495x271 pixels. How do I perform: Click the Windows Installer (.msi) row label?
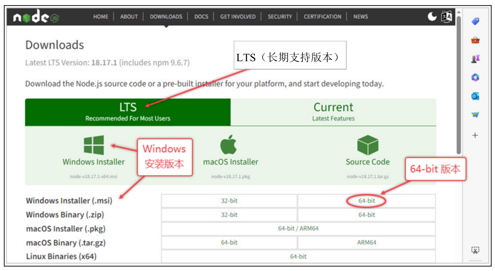[69, 201]
